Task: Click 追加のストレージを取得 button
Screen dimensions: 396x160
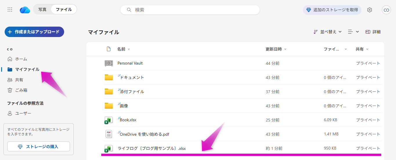Action: (x=332, y=10)
